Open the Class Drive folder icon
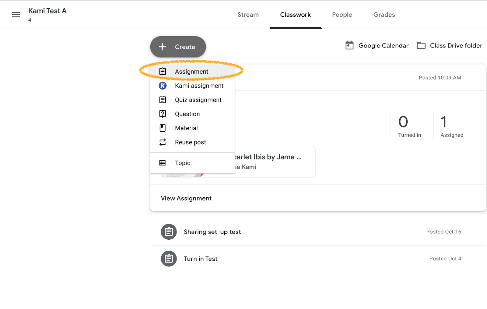487x309 pixels. (x=421, y=45)
